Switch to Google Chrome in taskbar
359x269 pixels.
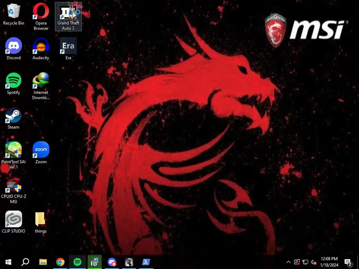[x=60, y=262]
